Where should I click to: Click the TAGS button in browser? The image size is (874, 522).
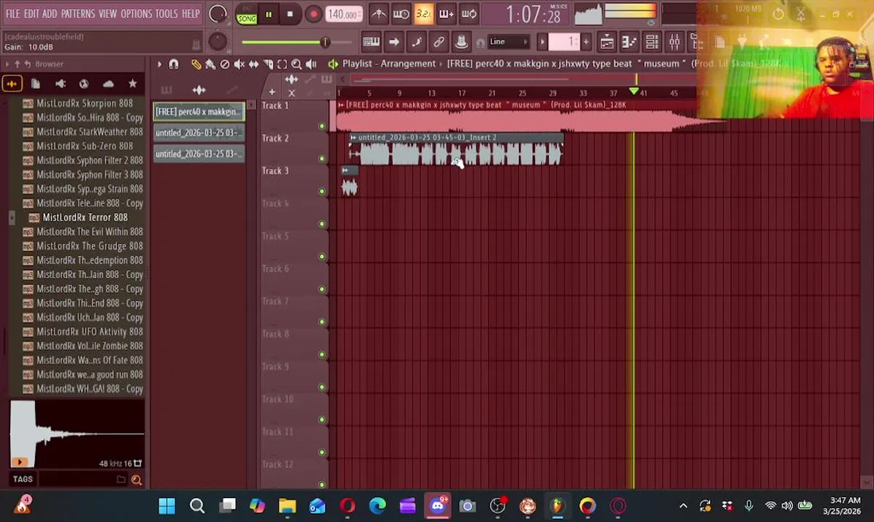[23, 479]
